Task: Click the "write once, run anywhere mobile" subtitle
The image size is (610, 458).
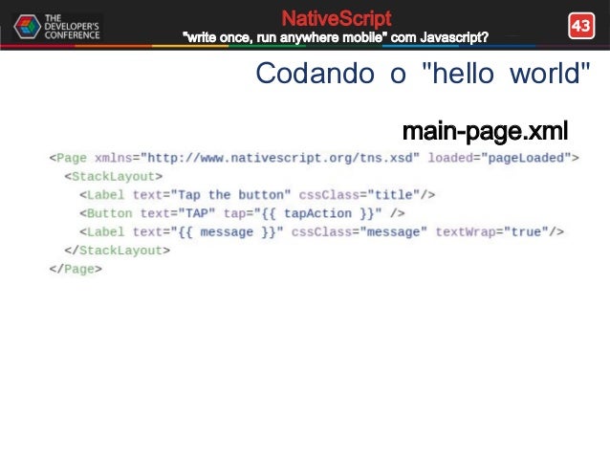Action: [336, 37]
